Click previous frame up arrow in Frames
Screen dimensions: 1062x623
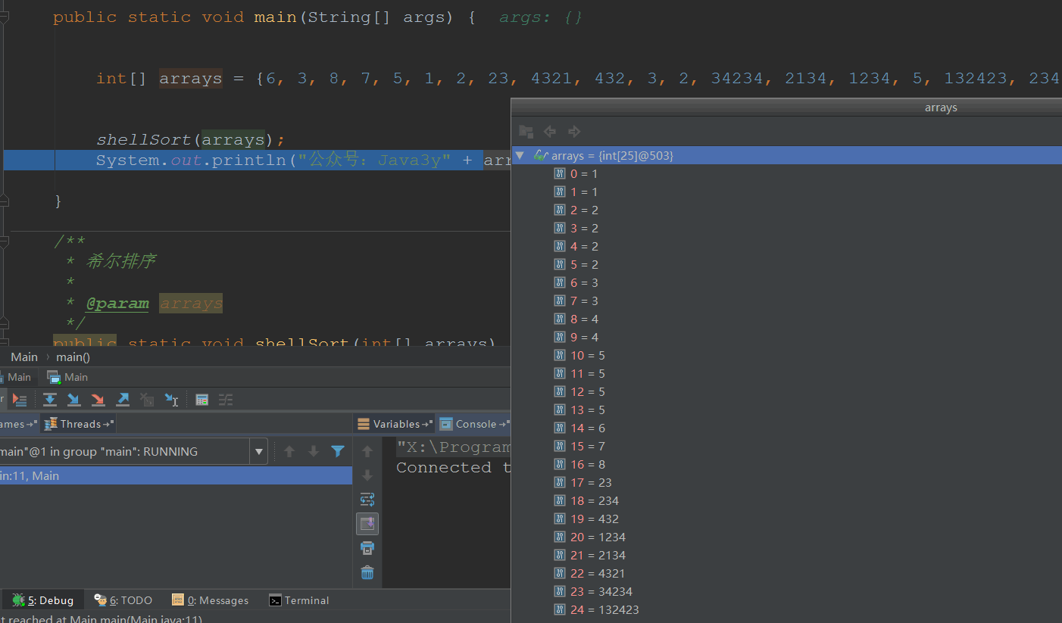point(289,451)
